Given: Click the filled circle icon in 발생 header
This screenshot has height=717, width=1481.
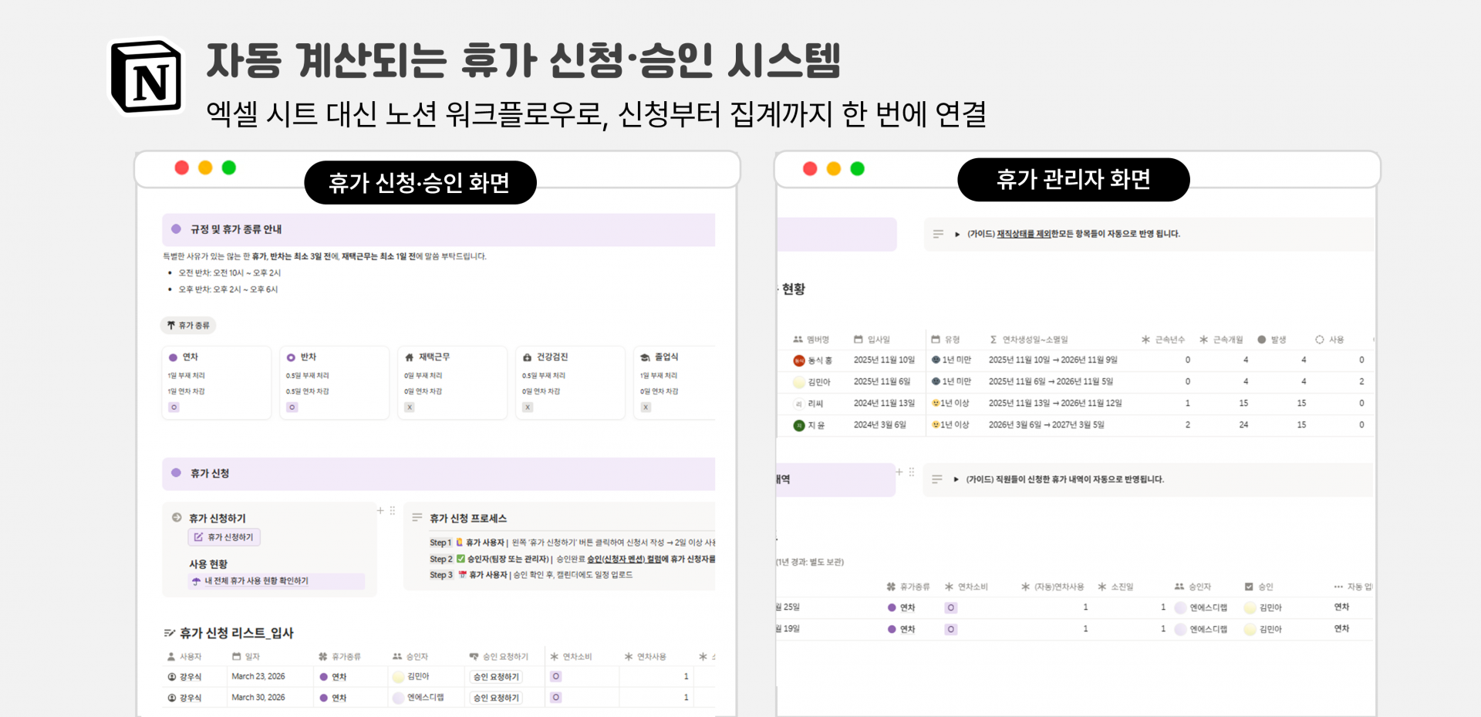Looking at the screenshot, I should tap(1262, 340).
